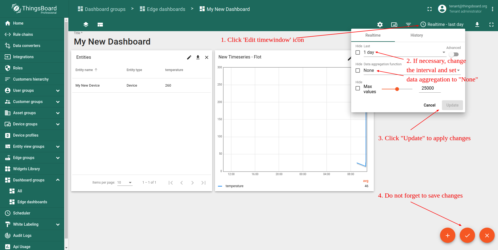Open the user menu three dots
The height and width of the screenshot is (250, 498).
(x=493, y=9)
